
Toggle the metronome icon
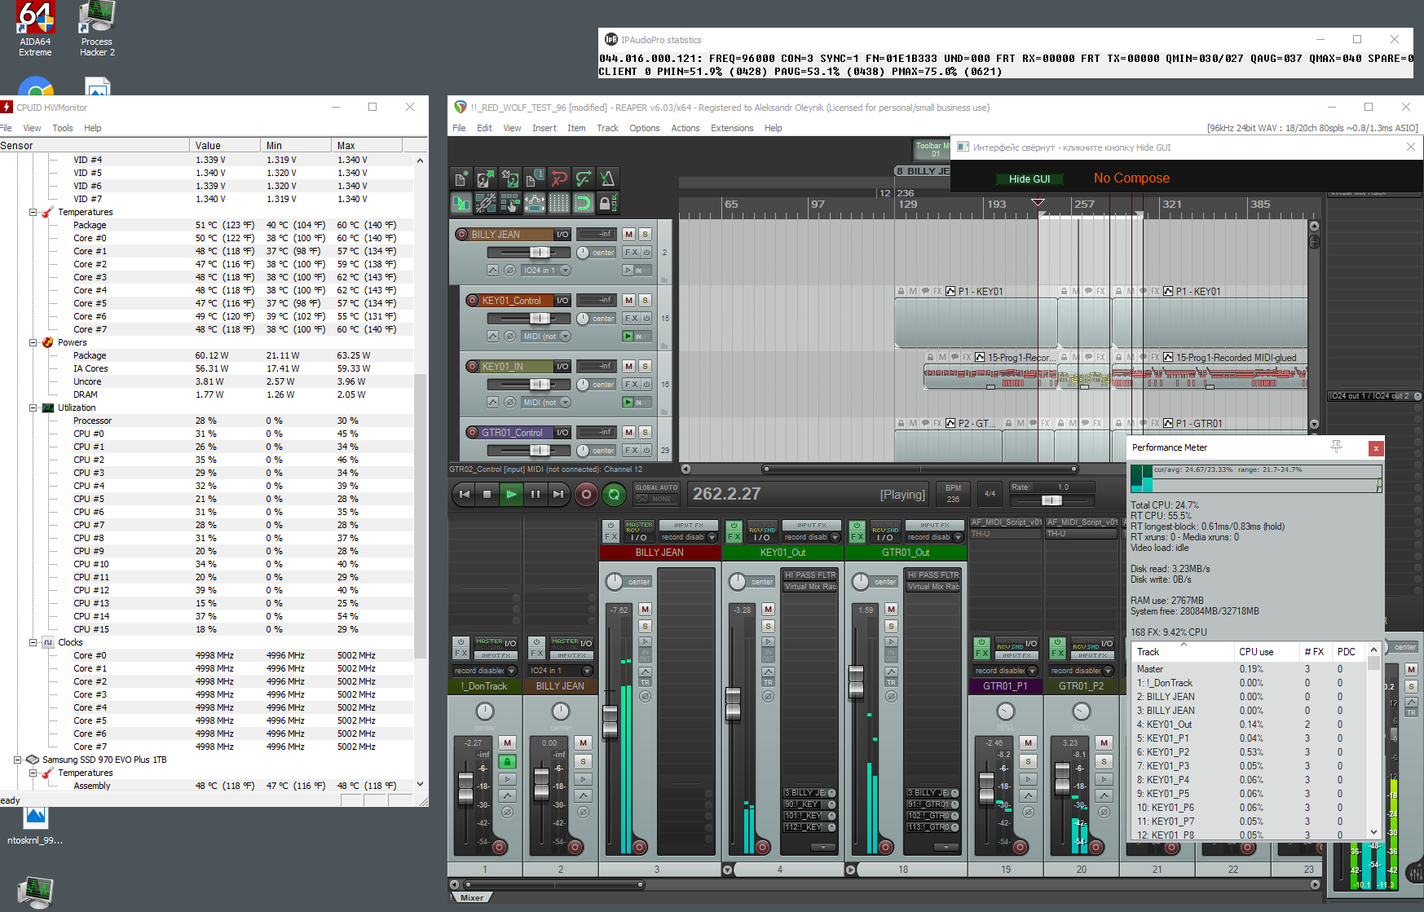608,178
